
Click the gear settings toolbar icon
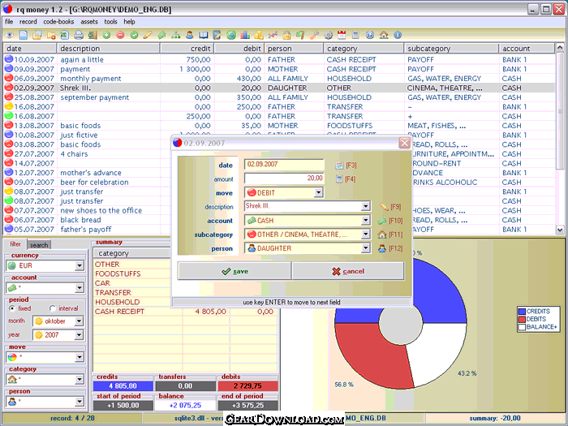coord(328,35)
